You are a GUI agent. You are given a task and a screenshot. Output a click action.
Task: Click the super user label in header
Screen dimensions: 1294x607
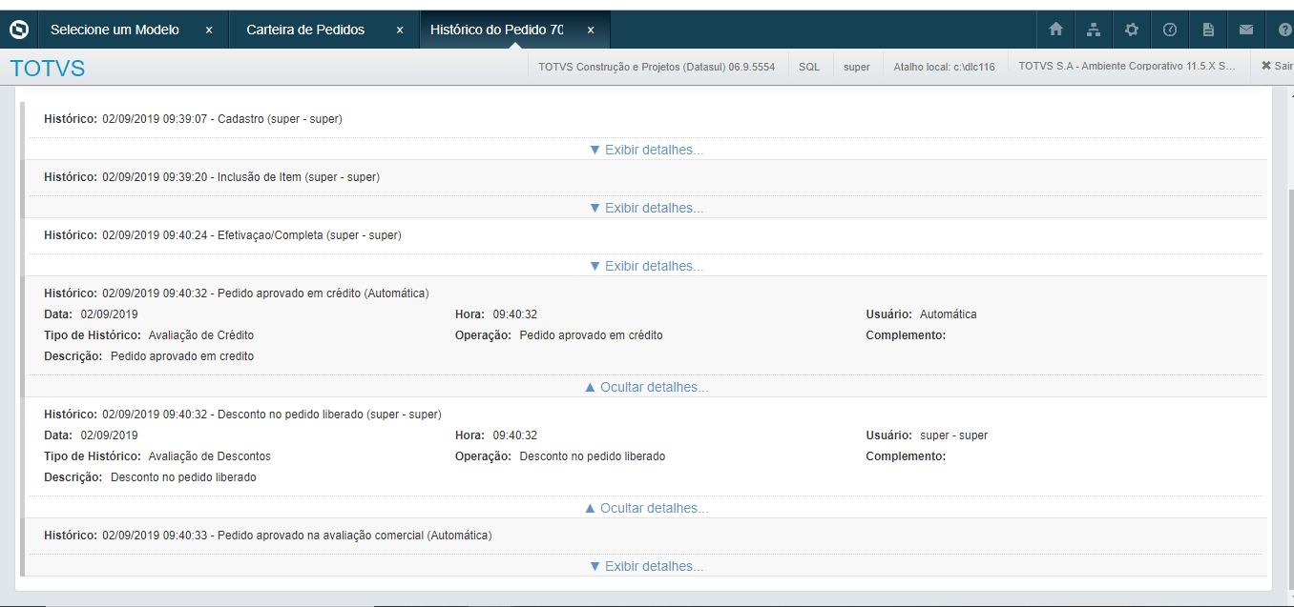[x=857, y=67]
